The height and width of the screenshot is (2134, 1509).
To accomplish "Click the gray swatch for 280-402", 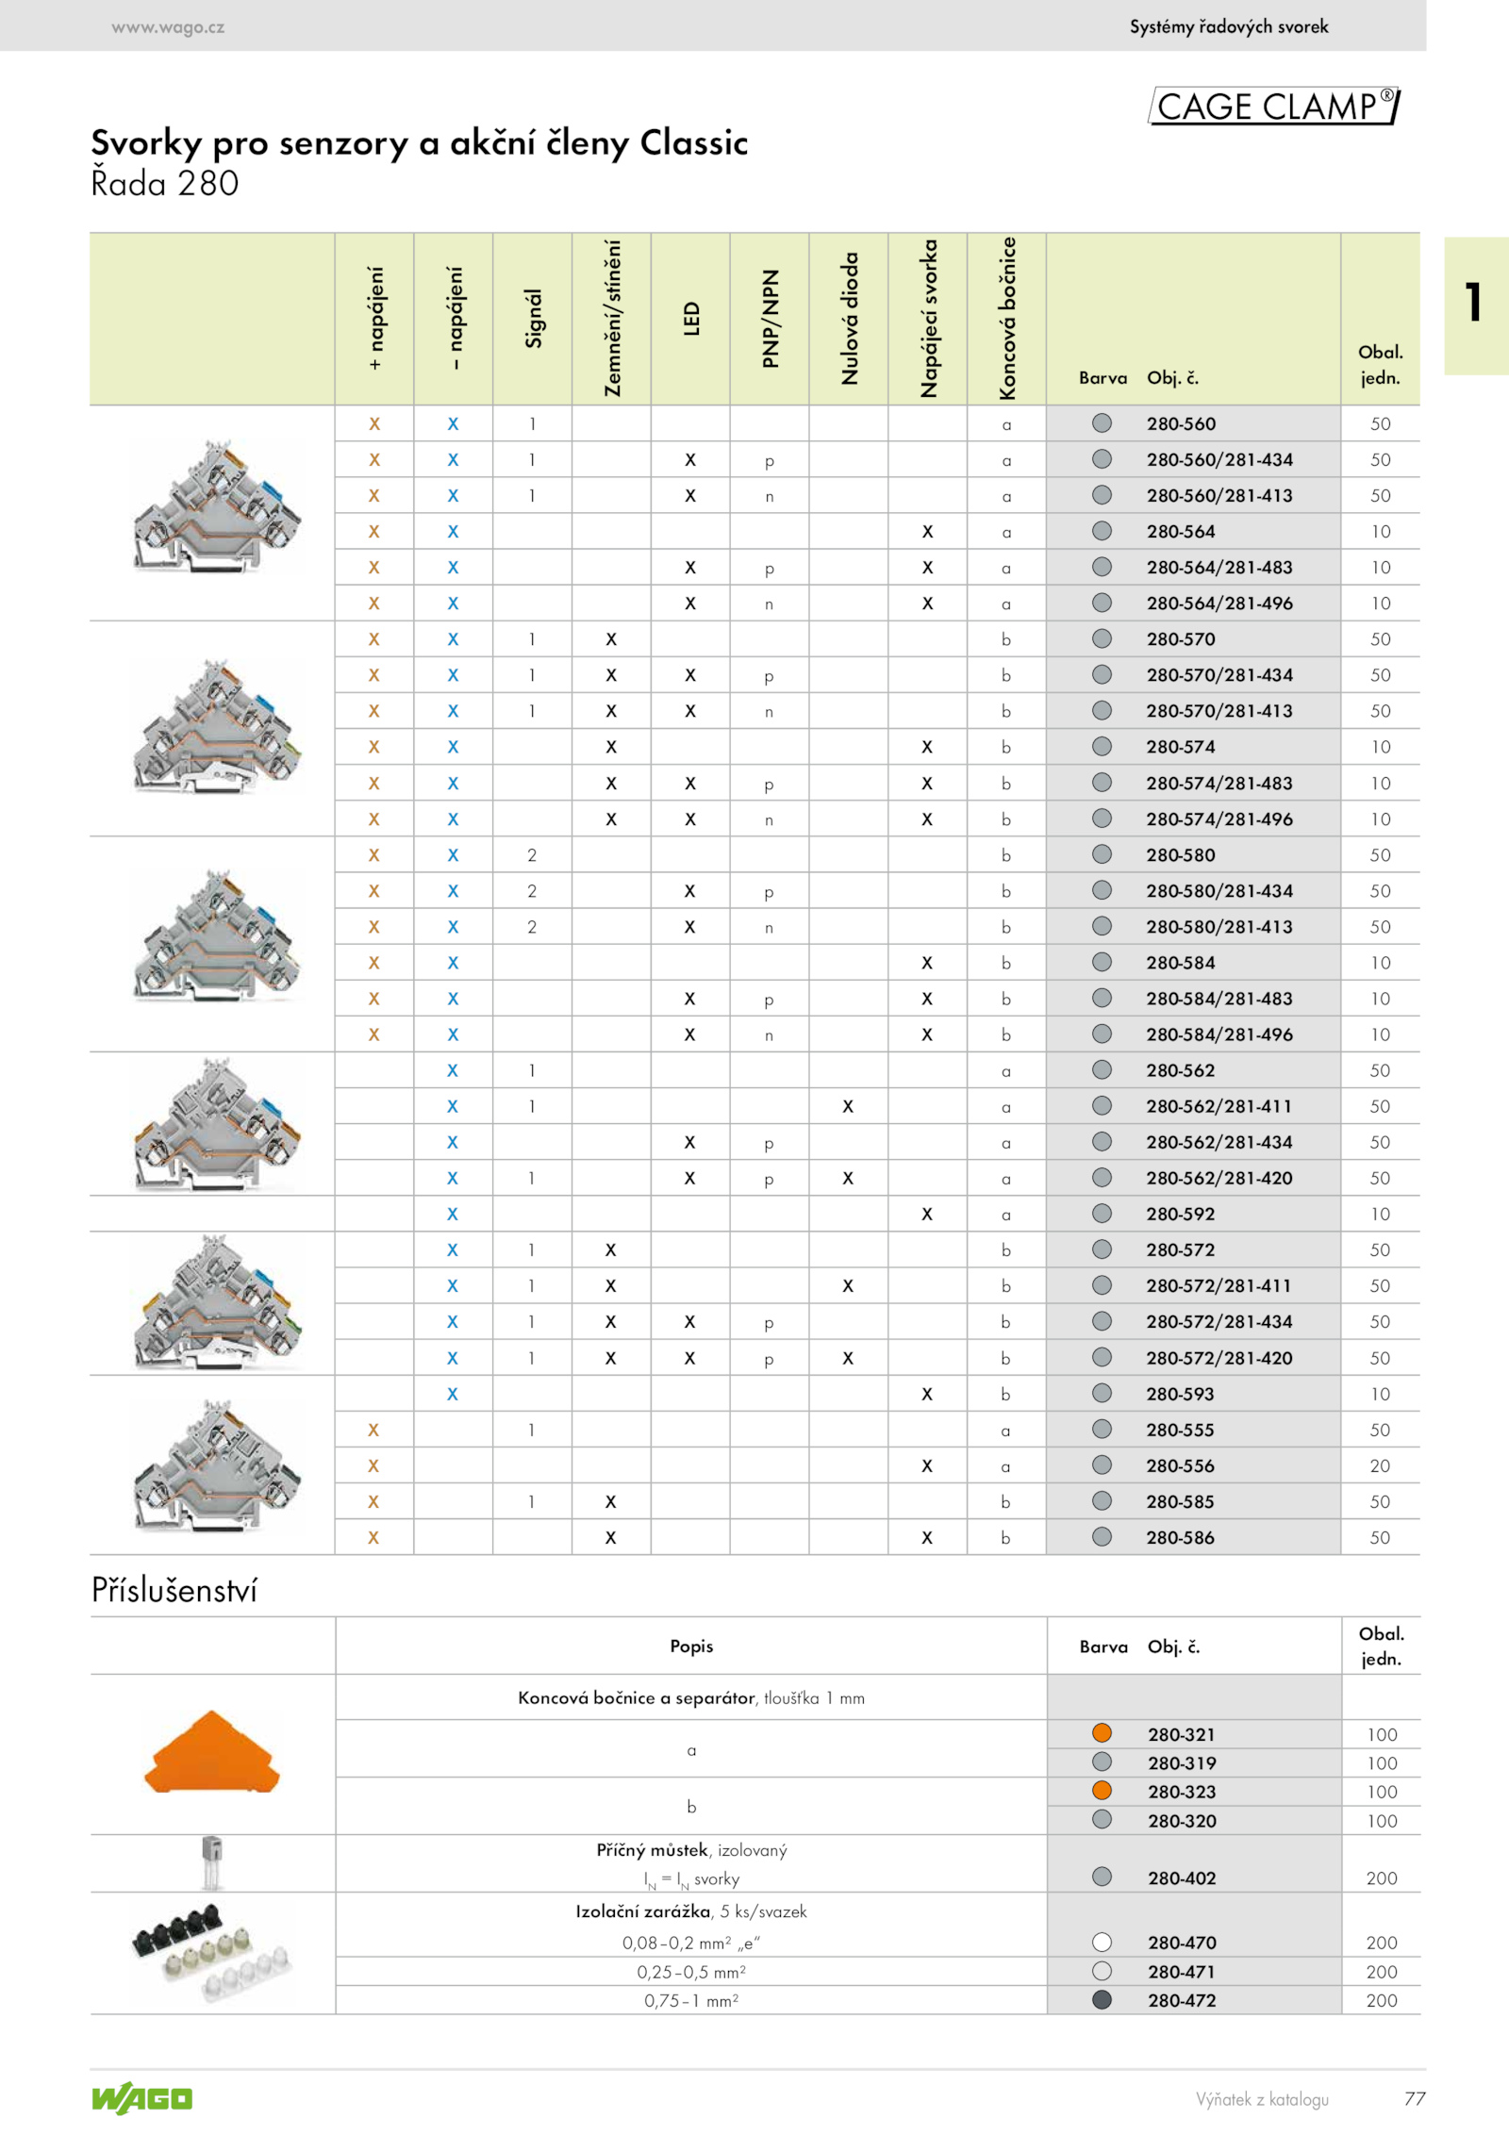I will [1102, 1877].
